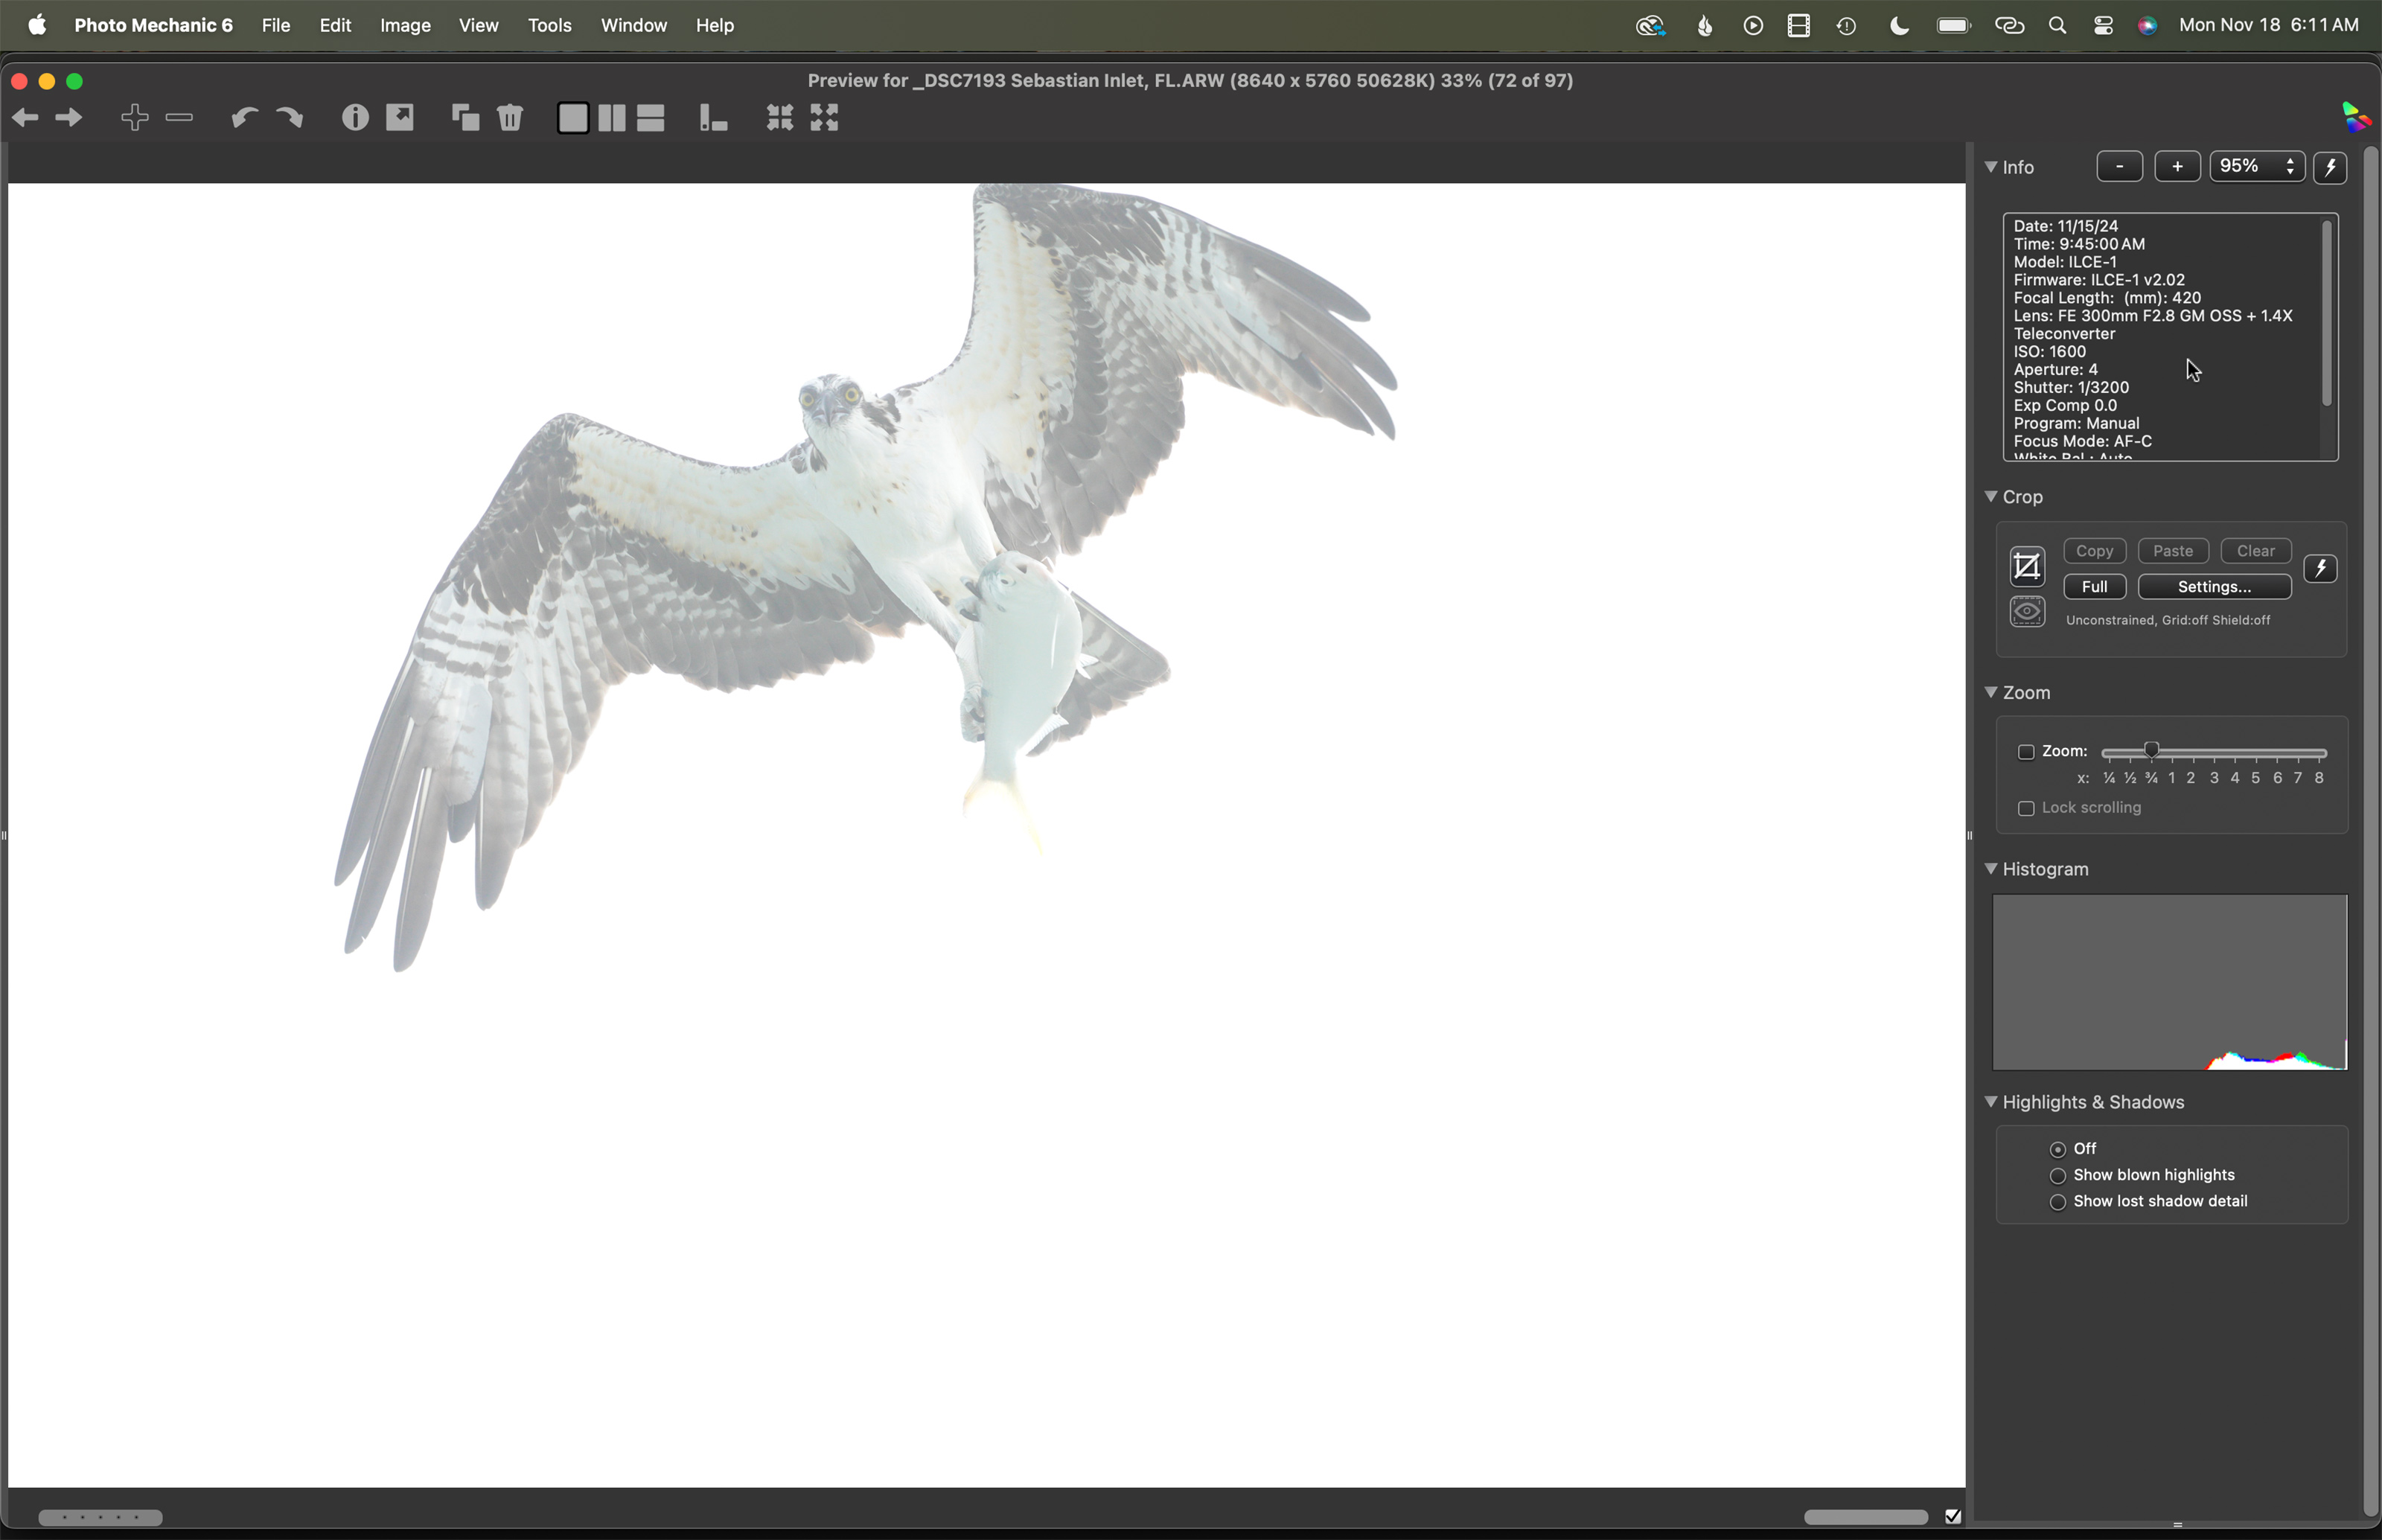Image resolution: width=2382 pixels, height=1540 pixels.
Task: Toggle the crop preview eye icon
Action: click(2027, 611)
